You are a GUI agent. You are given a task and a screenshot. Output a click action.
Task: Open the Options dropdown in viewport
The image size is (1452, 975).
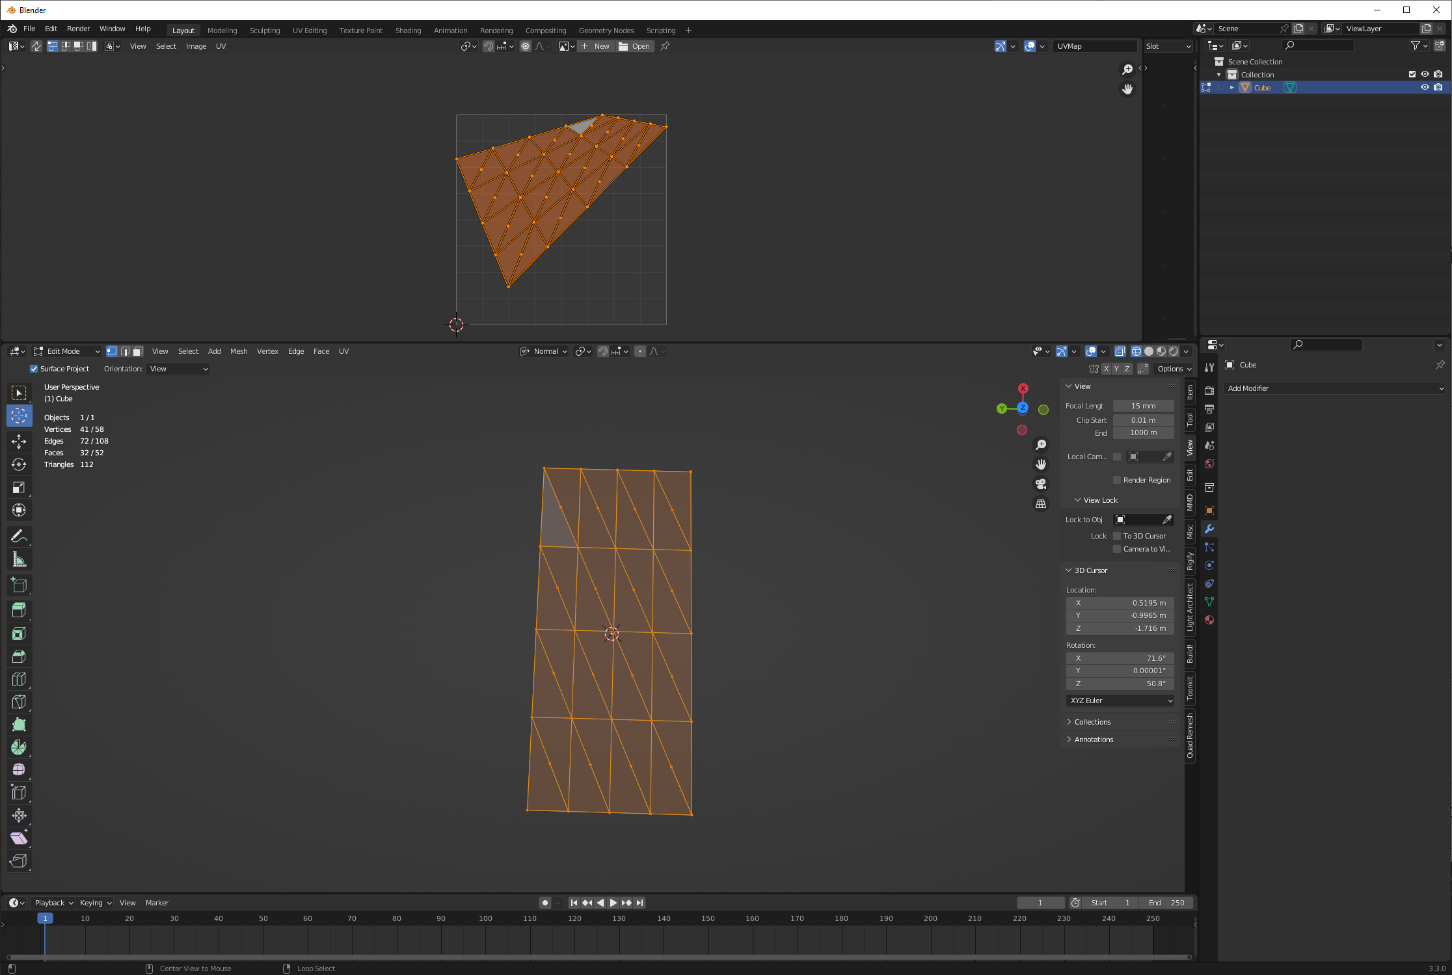[x=1174, y=369]
